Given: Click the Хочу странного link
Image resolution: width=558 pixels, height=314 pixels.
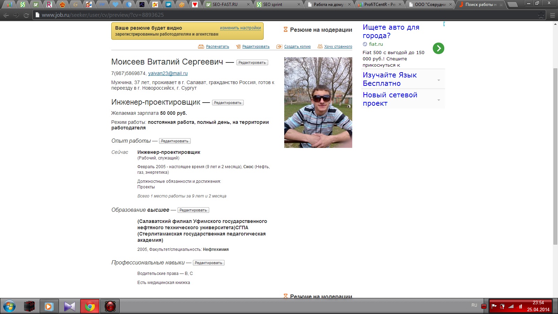Looking at the screenshot, I should [x=338, y=46].
